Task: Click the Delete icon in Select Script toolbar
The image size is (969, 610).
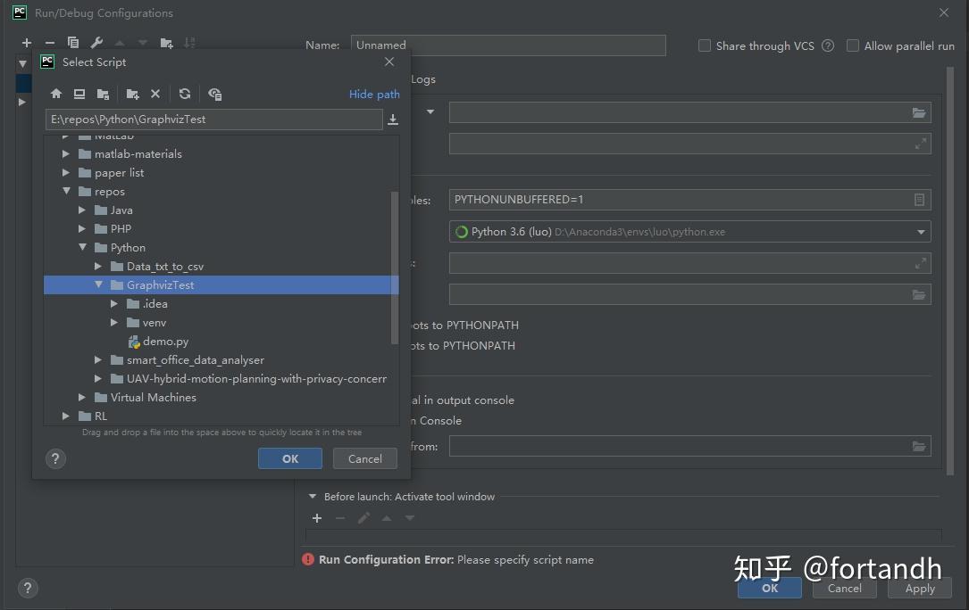Action: click(x=155, y=94)
